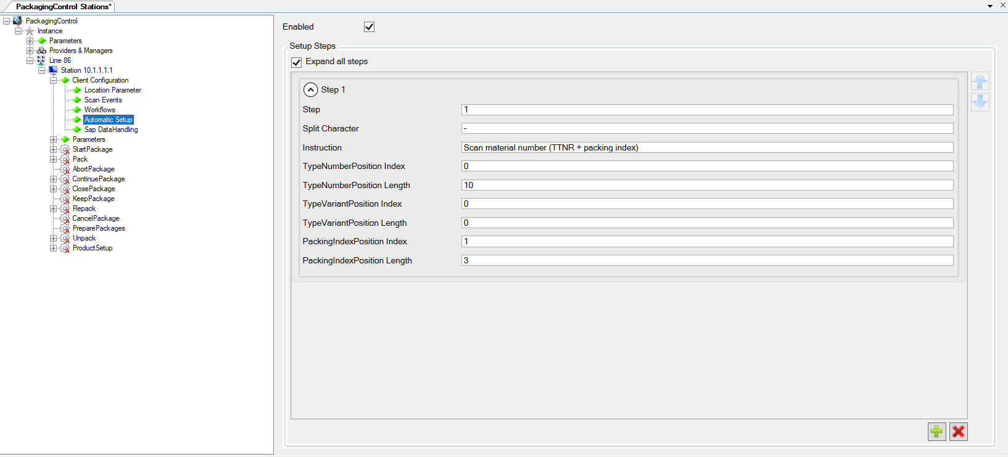Click the gear icon beside ProductSetup
Viewport: 1008px width, 457px height.
point(65,248)
